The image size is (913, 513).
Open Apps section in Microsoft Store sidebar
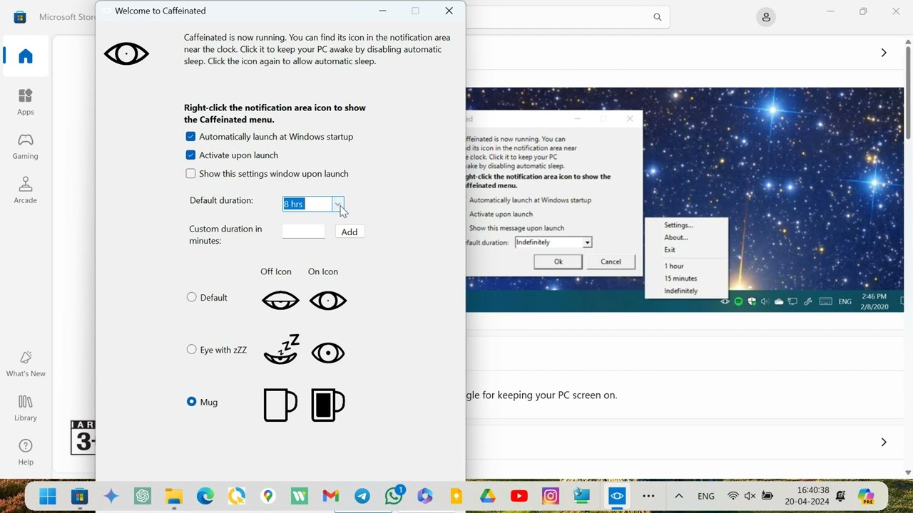tap(26, 102)
